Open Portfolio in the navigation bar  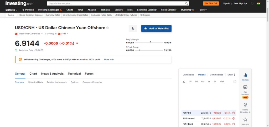pyautogui.click(x=28, y=10)
